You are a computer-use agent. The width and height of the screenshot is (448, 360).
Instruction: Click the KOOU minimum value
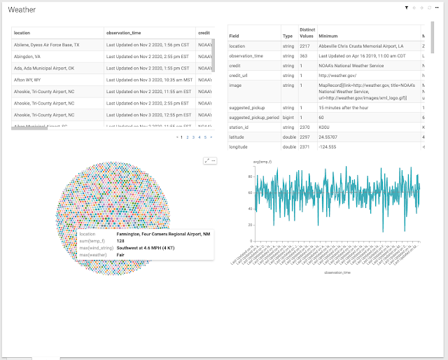(324, 127)
